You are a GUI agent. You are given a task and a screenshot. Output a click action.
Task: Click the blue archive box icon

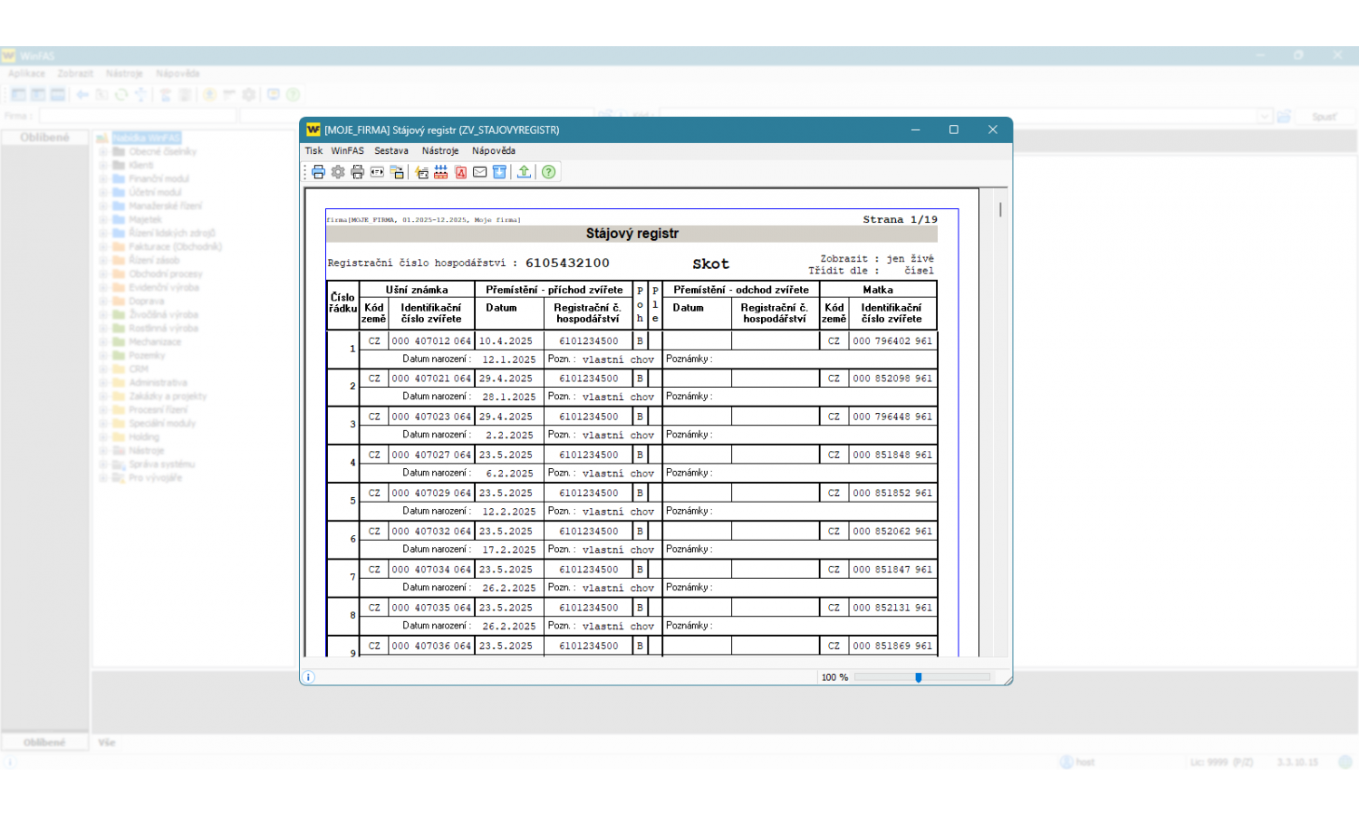pyautogui.click(x=499, y=172)
